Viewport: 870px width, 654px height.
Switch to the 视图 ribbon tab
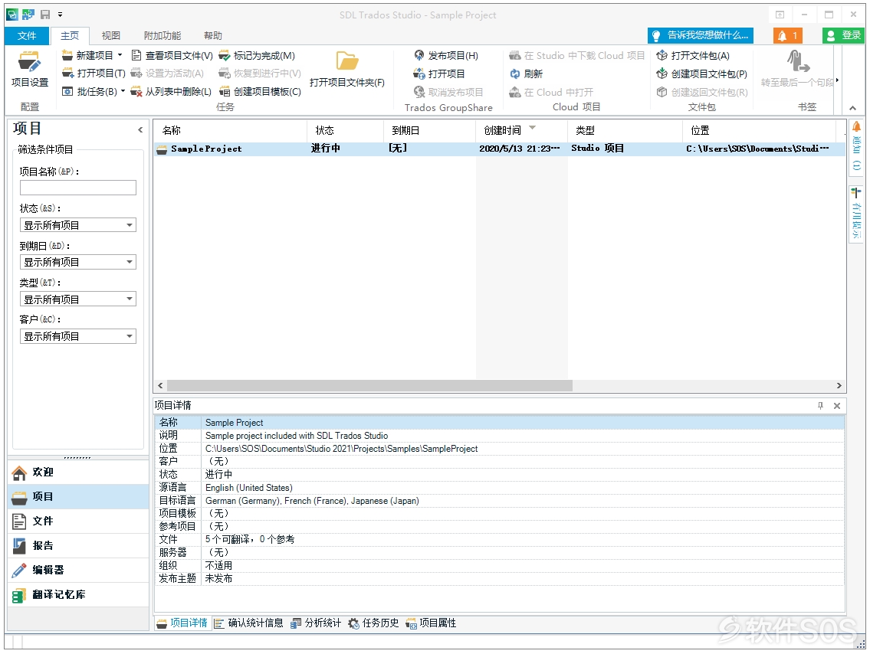[x=111, y=35]
